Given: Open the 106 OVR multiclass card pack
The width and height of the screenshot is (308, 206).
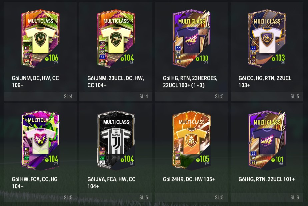Looking at the screenshot, I should pyautogui.click(x=40, y=39).
